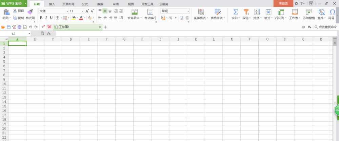The image size is (339, 141).
Task: Toggle Bold formatting
Action: coord(41,18)
